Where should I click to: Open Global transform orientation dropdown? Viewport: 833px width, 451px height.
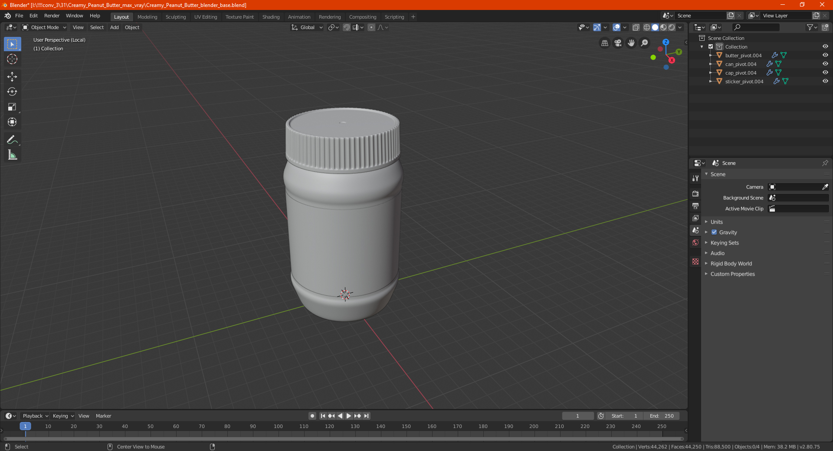pos(307,27)
